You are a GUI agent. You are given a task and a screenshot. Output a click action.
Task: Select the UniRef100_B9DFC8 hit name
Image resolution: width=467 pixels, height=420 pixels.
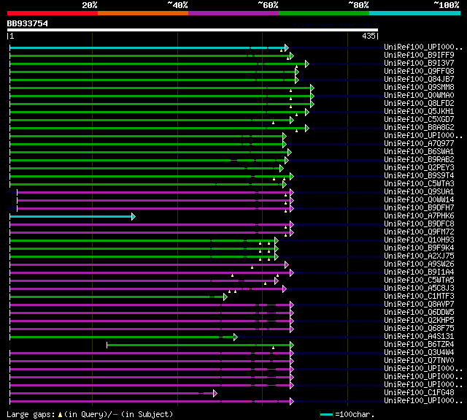click(x=419, y=224)
